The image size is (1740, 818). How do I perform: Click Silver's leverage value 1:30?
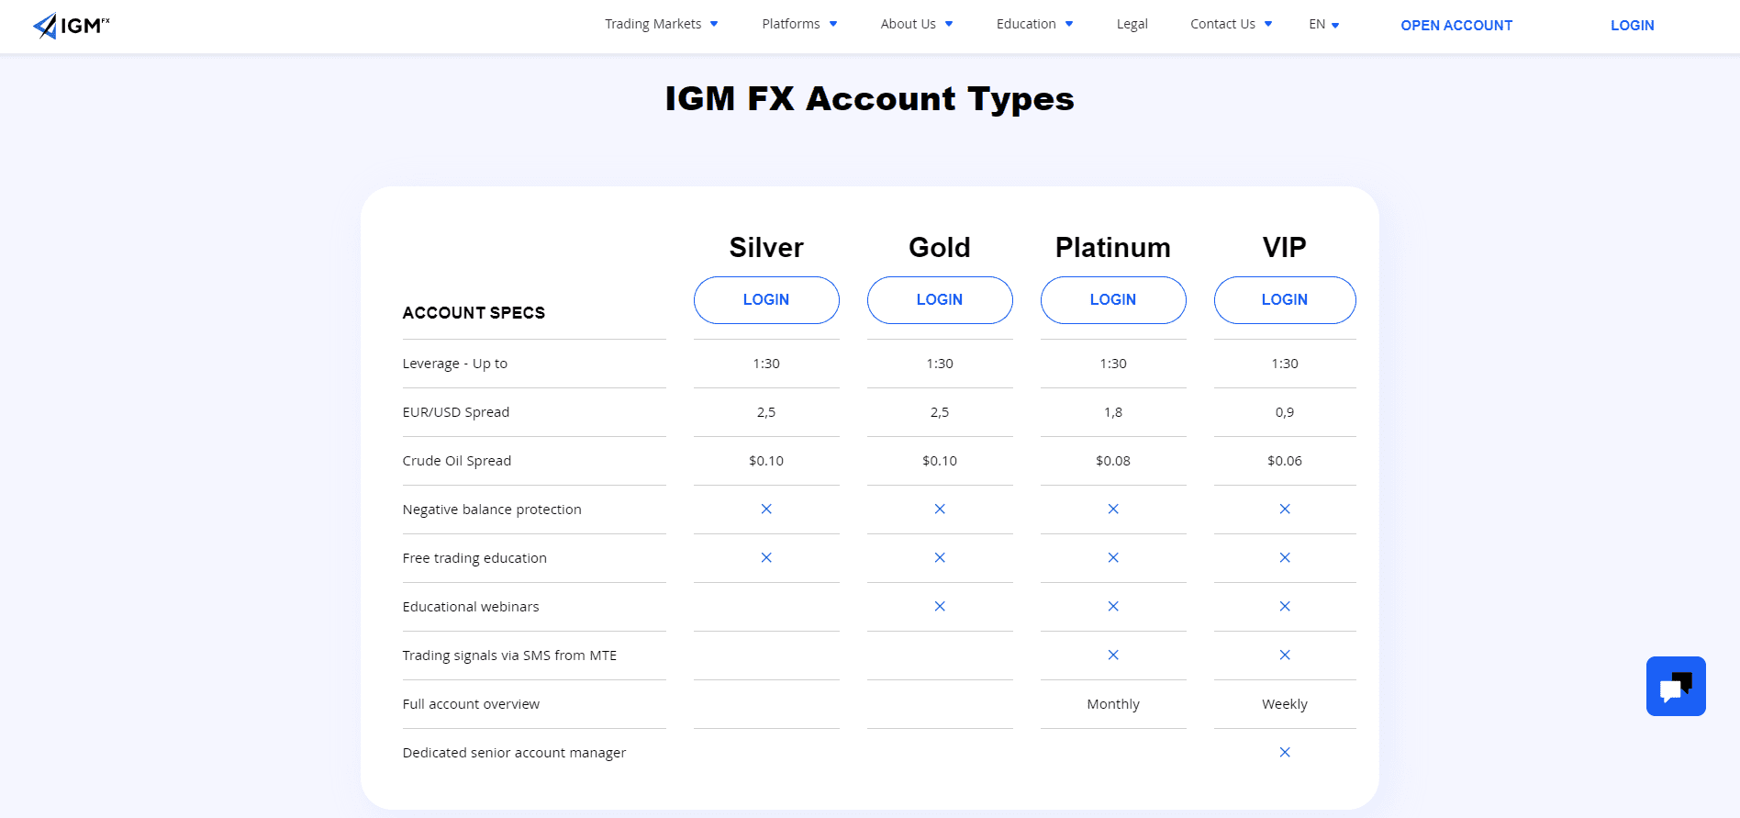tap(766, 364)
